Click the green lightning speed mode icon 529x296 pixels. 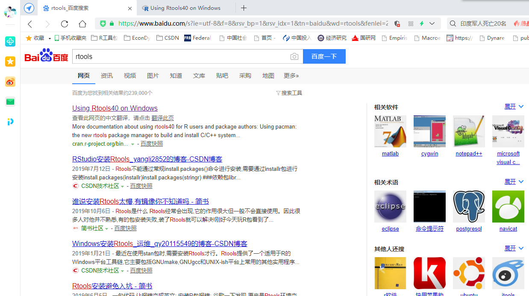422,23
